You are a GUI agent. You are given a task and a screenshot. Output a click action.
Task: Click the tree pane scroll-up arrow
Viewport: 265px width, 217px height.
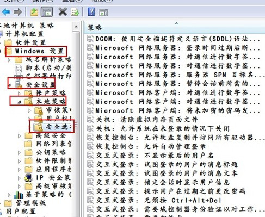[x=76, y=27]
